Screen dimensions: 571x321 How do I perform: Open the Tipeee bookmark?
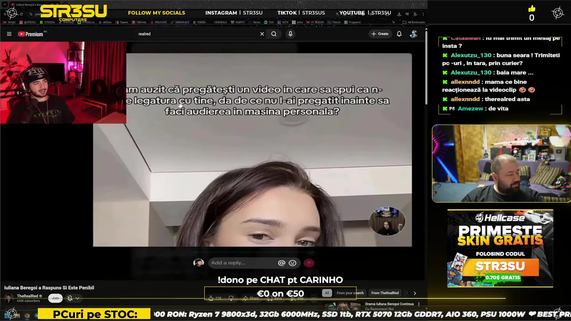pyautogui.click(x=122, y=22)
